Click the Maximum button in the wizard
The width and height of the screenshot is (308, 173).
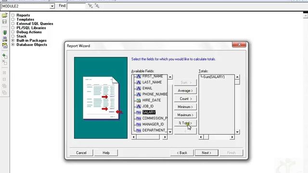pyautogui.click(x=185, y=115)
